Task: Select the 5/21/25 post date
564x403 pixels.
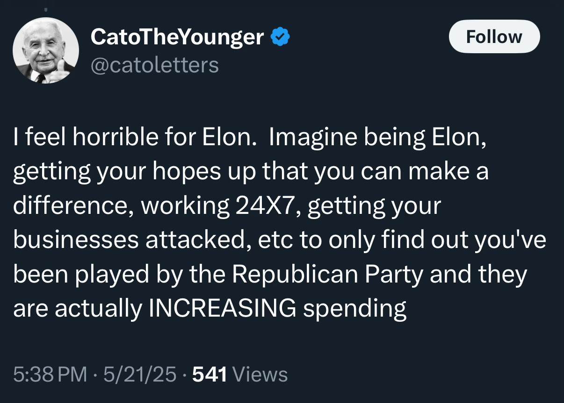Action: coord(140,374)
